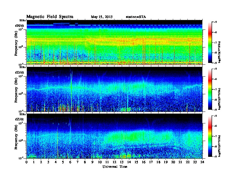Click the 'Magnetic Field Spectra' title
The width and height of the screenshot is (241, 186).
tap(50, 17)
